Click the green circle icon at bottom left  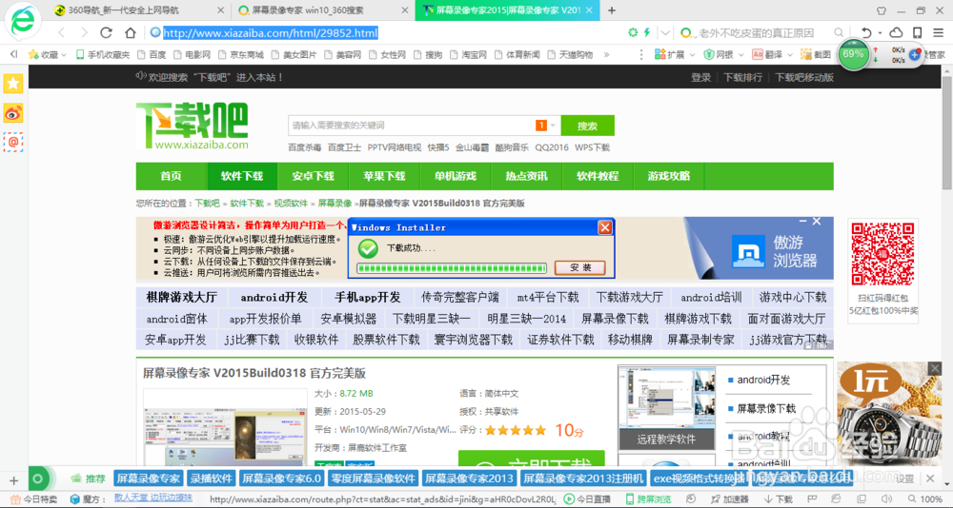click(38, 479)
